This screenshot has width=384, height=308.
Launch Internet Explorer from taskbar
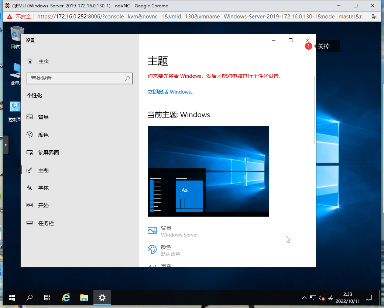(66, 297)
